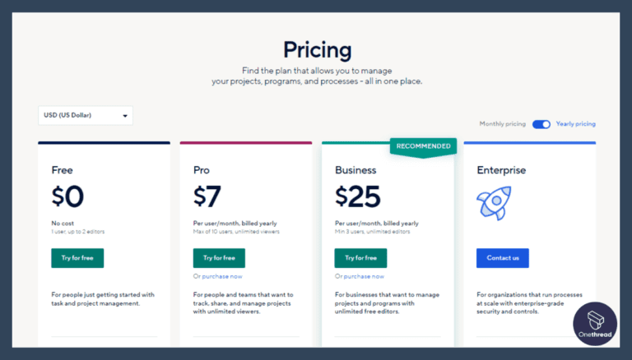Click Try for free under Business plan
The height and width of the screenshot is (360, 632).
pyautogui.click(x=360, y=258)
